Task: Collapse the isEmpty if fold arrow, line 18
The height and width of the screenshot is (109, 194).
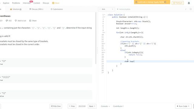Action: click(x=105, y=53)
